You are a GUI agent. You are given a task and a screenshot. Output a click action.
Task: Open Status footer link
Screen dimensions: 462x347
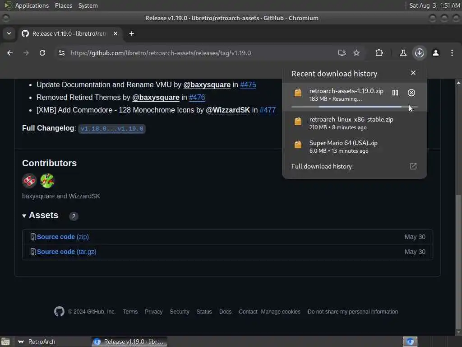(204, 312)
